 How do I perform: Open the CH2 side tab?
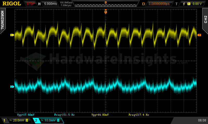205,20
